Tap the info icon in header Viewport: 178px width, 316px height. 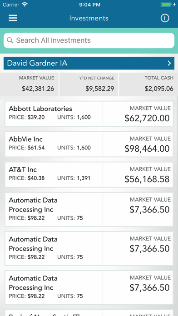165,18
